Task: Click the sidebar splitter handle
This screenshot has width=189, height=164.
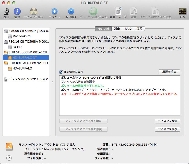Action: tap(52, 82)
